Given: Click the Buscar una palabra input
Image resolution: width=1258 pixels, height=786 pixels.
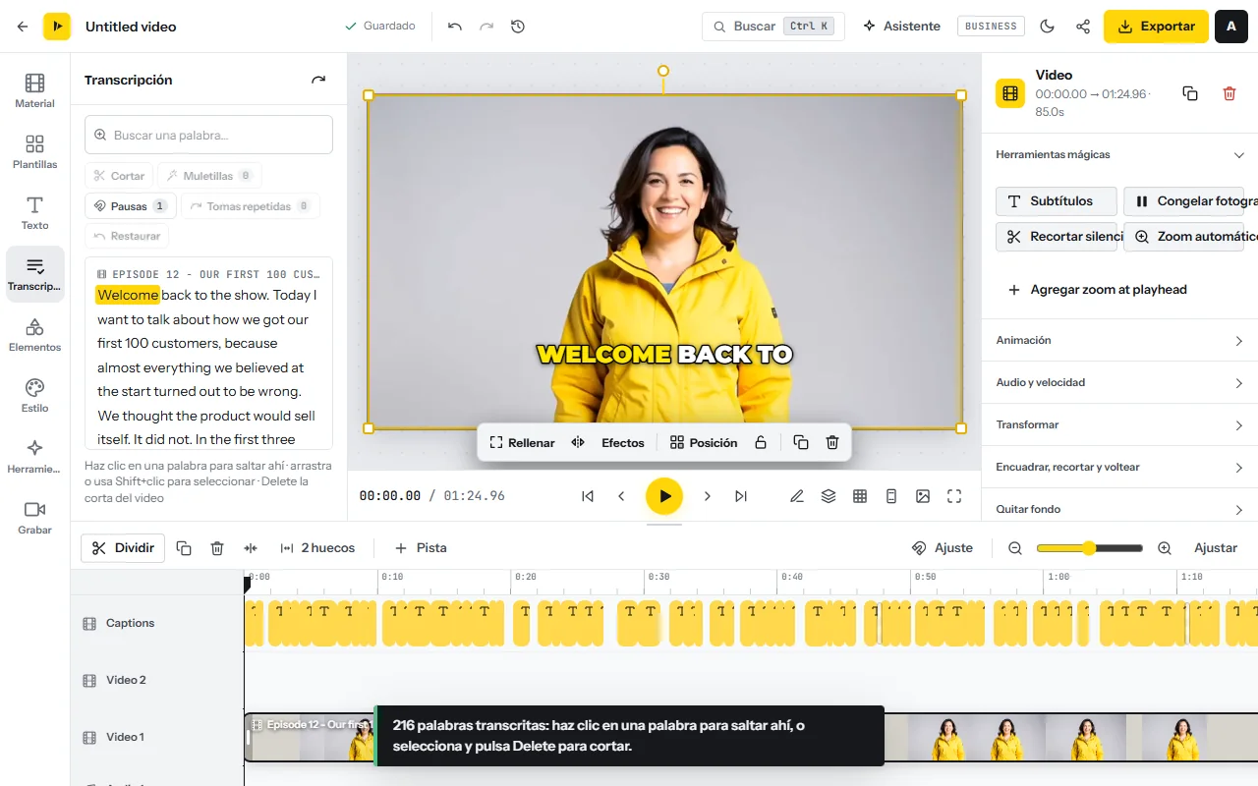Looking at the screenshot, I should 208,135.
